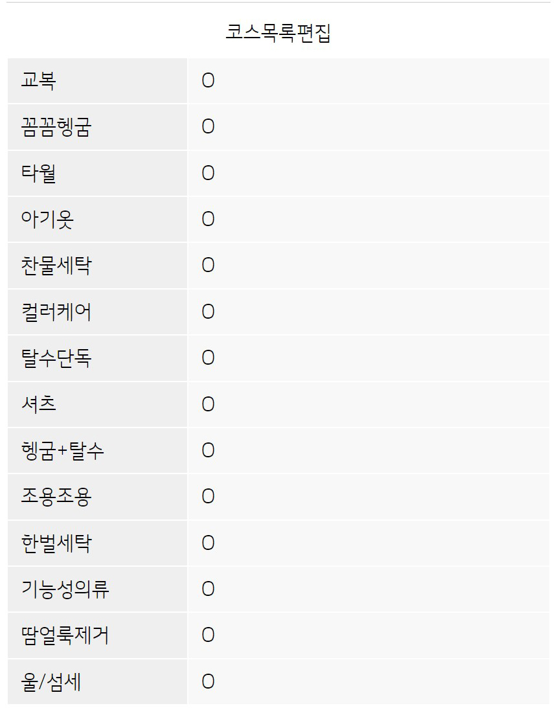Screen dimensions: 557x708
Task: Disable the 아기옷 course O mark
Action: [x=208, y=219]
